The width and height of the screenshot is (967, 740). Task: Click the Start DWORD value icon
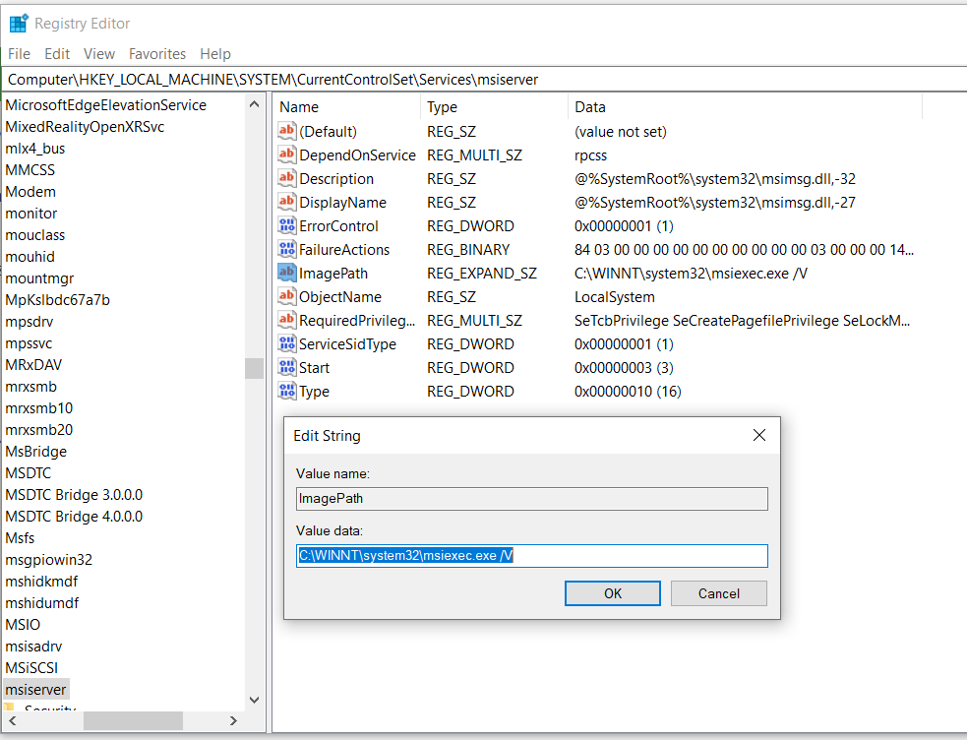(287, 367)
